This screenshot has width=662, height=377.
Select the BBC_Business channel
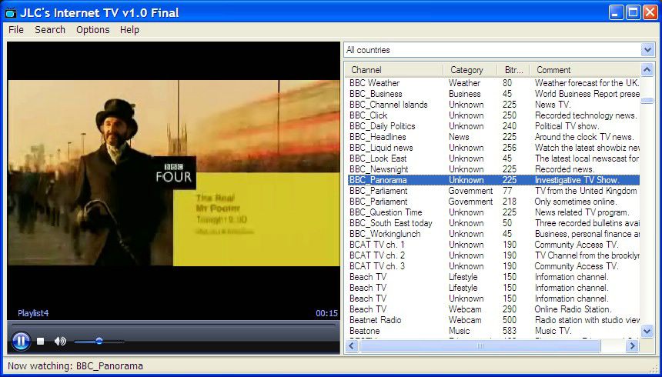tap(493, 94)
